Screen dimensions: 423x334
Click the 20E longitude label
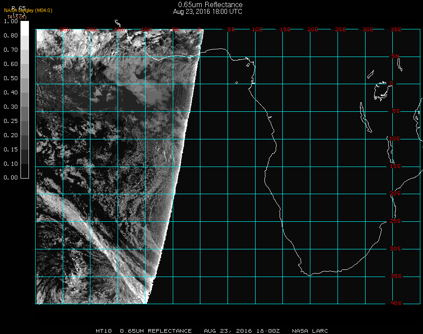(313, 29)
